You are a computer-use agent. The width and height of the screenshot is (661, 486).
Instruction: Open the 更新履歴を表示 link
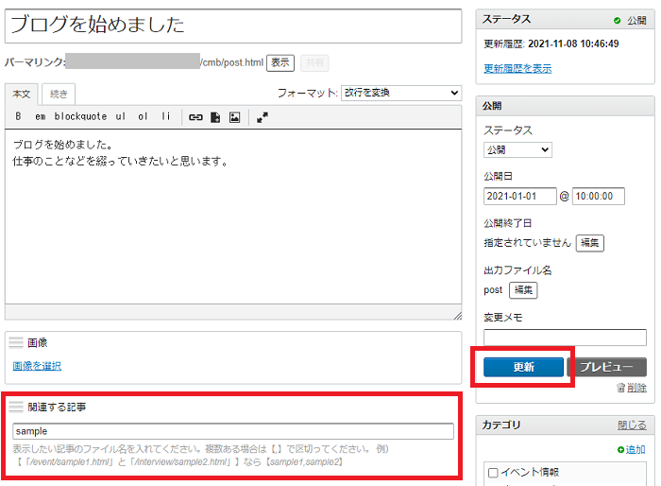pos(517,68)
